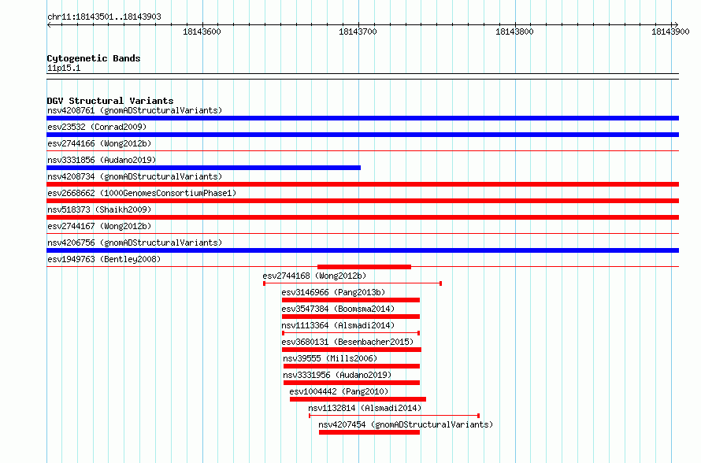Open esv1949763 (Bentley2008) variant label
This screenshot has width=701, height=463.
coord(104,259)
